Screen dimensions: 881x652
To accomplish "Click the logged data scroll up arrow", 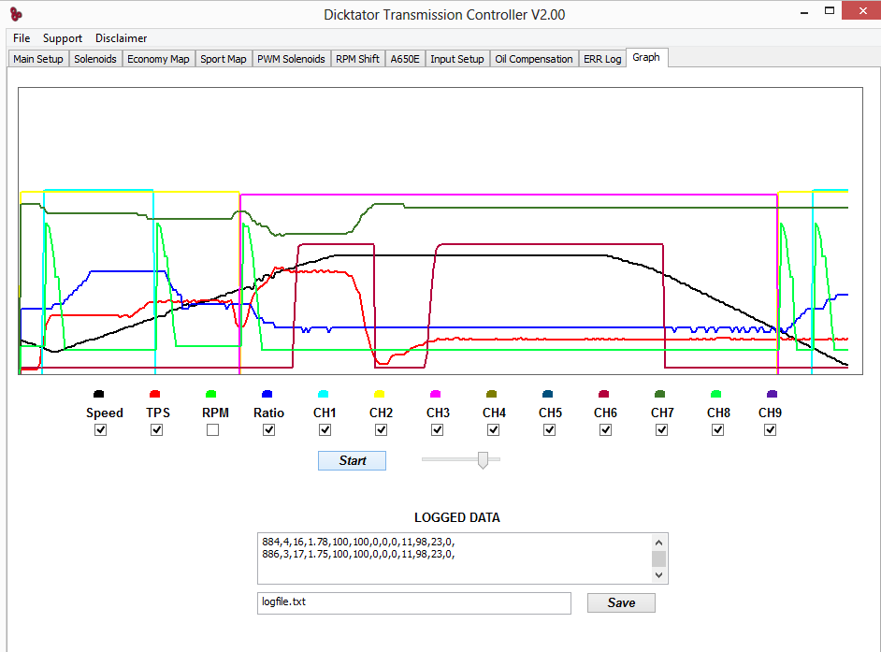I will [x=659, y=543].
